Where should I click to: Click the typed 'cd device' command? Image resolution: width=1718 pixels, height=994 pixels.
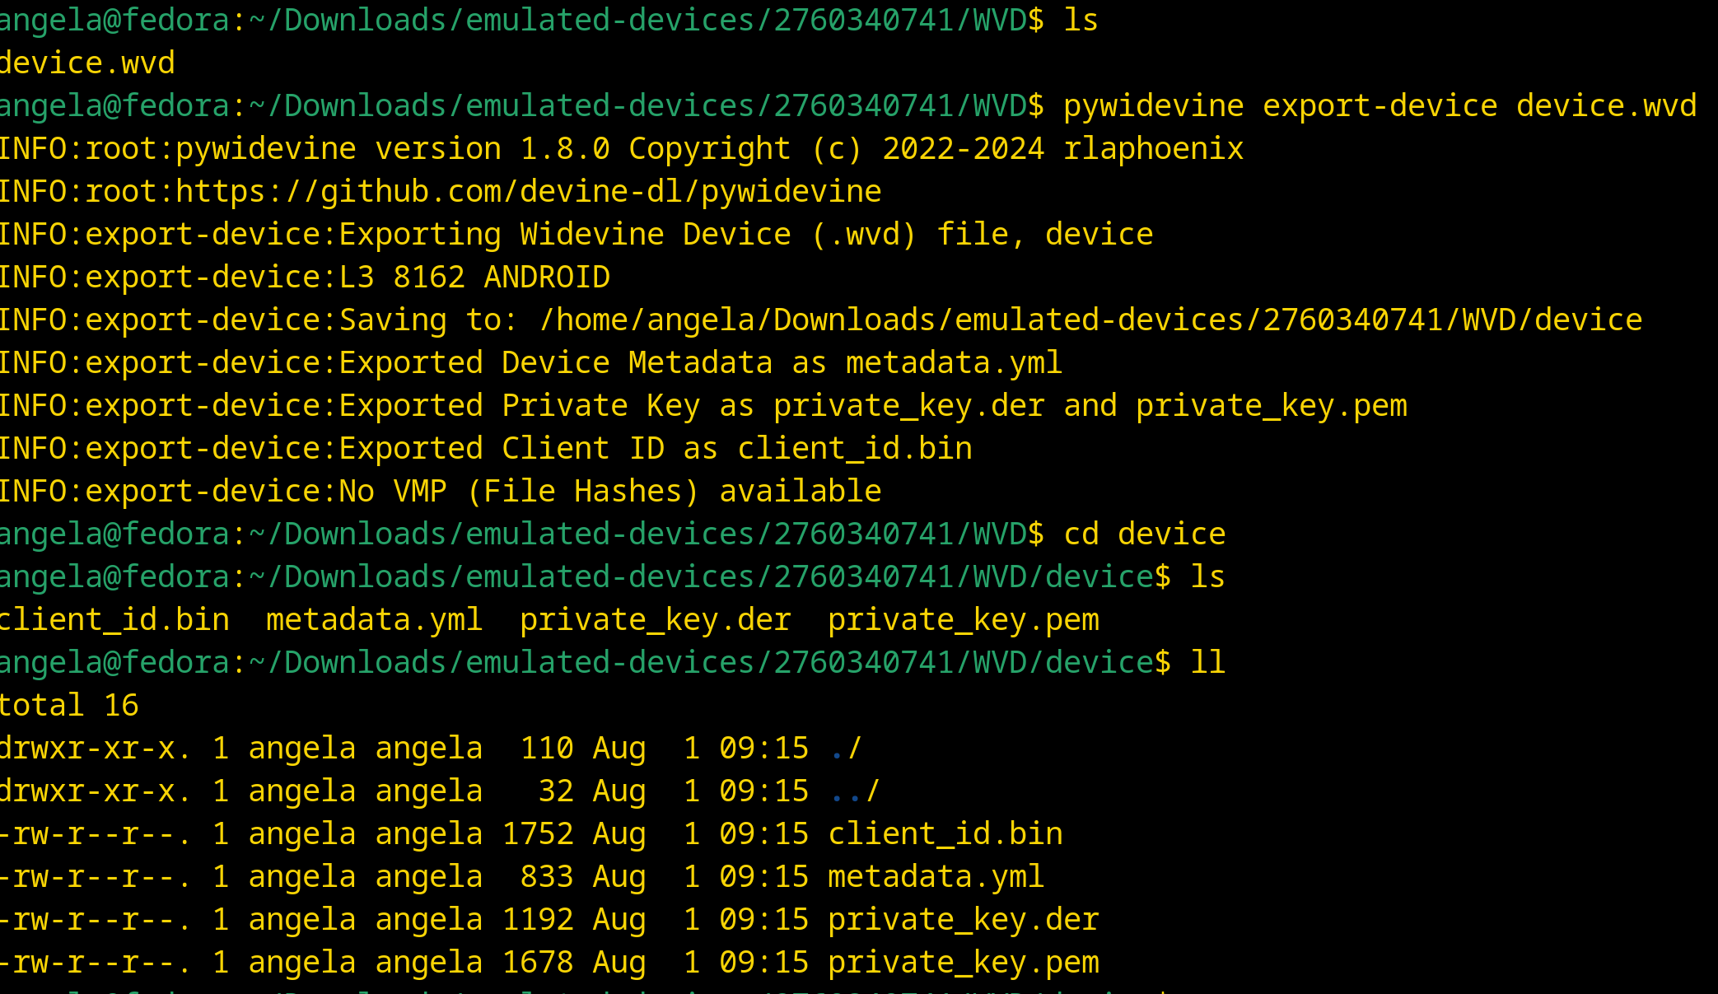click(1144, 534)
